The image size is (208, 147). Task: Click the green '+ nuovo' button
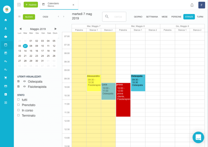[x=31, y=5]
